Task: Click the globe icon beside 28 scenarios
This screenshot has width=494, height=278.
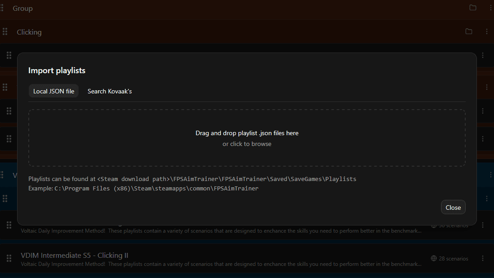Action: click(x=434, y=258)
